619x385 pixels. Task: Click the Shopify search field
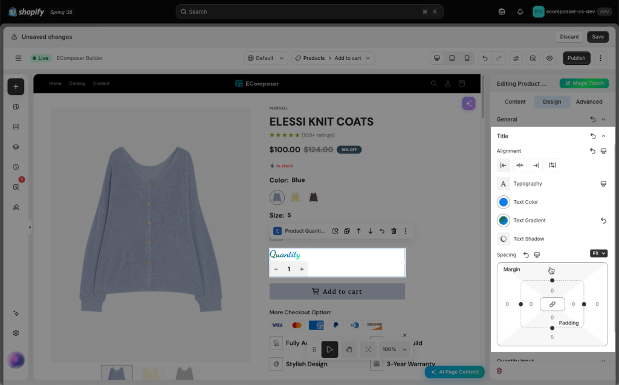[309, 12]
